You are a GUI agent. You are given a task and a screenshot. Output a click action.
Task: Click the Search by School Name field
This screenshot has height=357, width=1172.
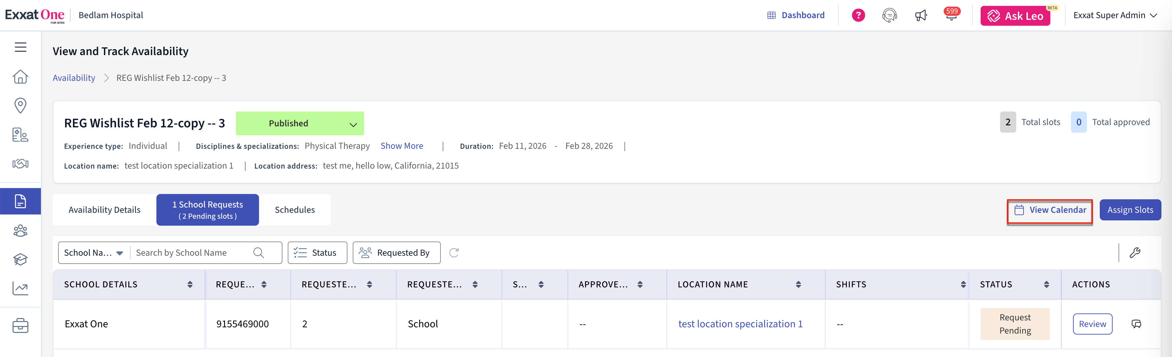[x=191, y=253]
